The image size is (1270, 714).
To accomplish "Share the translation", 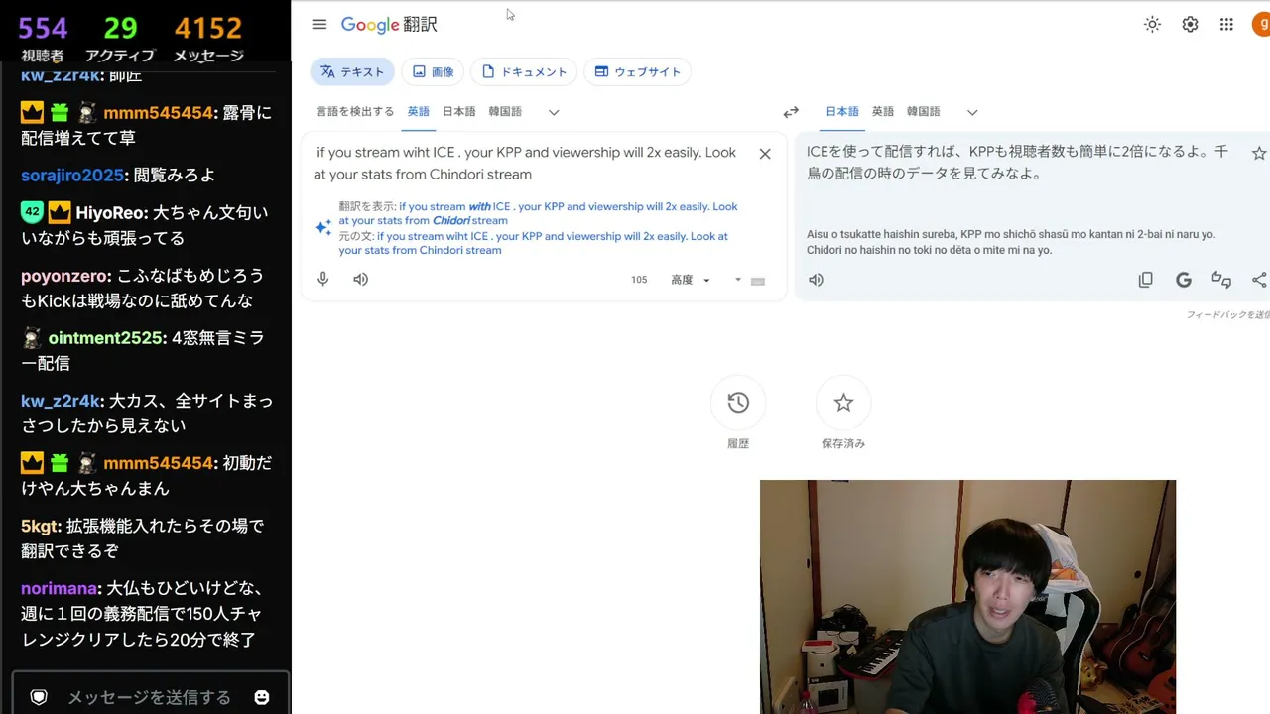I will (1259, 280).
